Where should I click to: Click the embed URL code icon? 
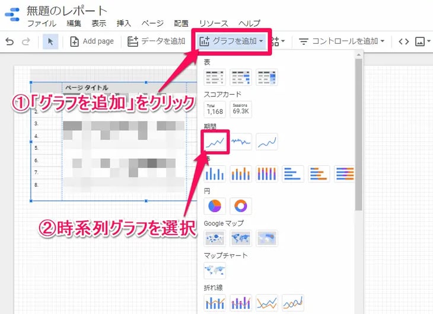[x=403, y=41]
